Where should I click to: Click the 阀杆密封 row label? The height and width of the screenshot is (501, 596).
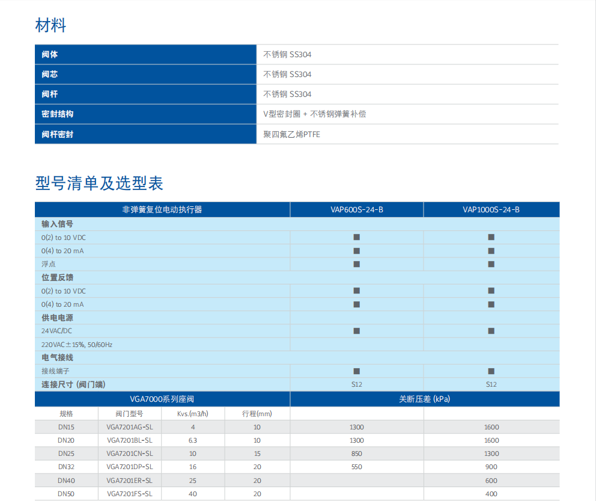pos(58,134)
